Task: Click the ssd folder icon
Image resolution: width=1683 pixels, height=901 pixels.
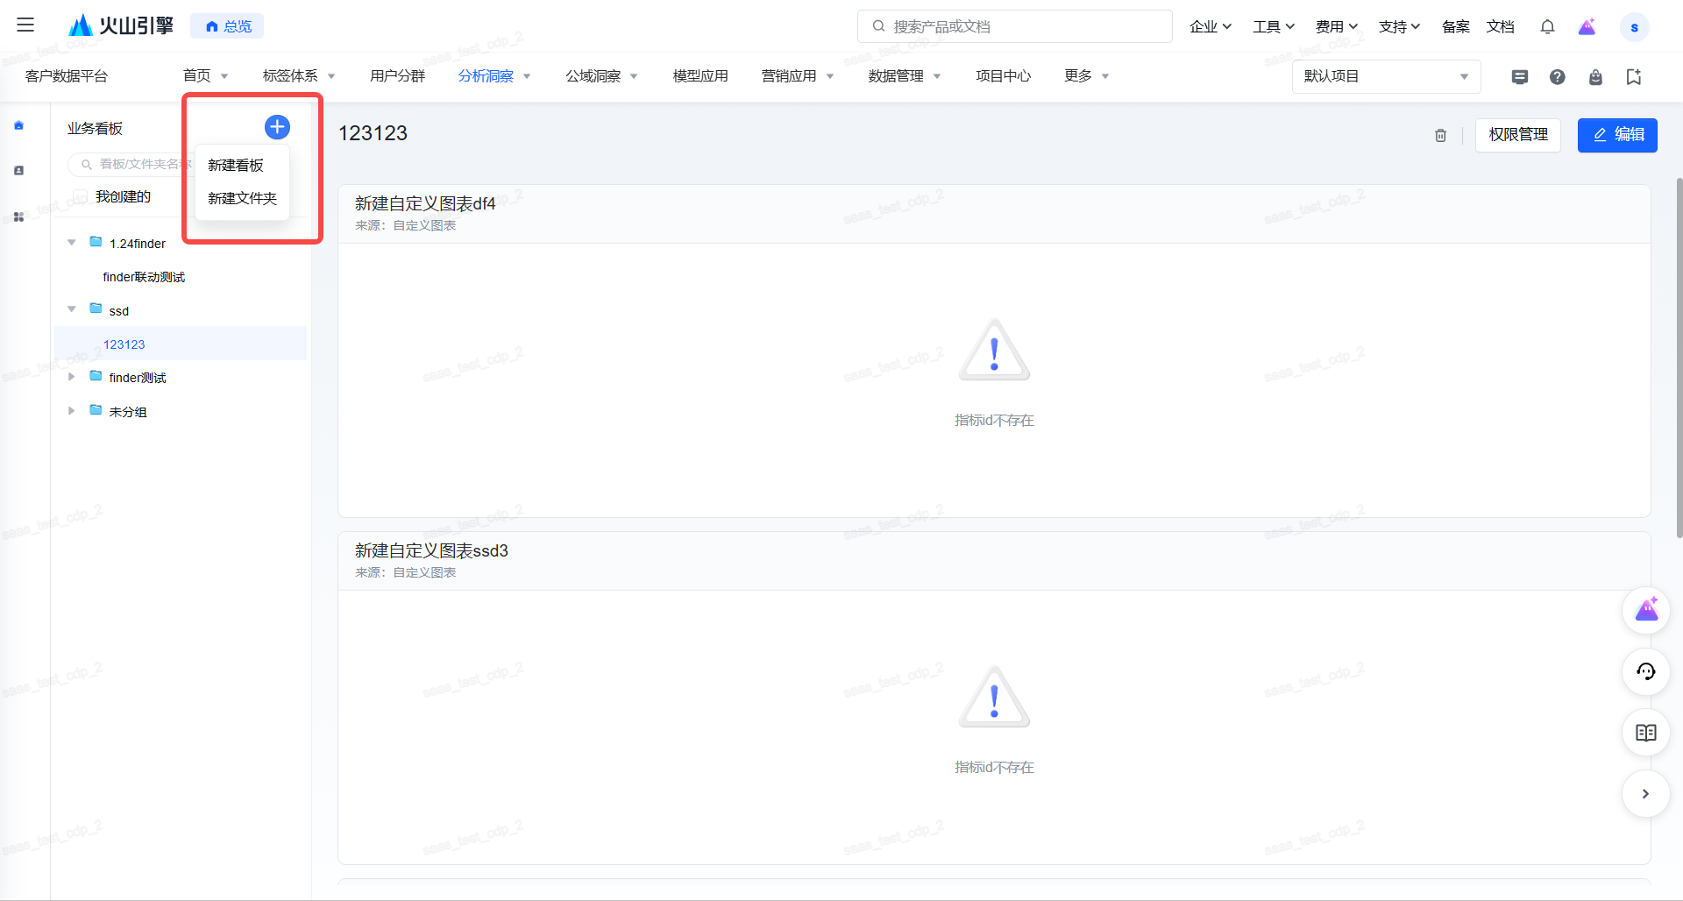Action: point(96,309)
